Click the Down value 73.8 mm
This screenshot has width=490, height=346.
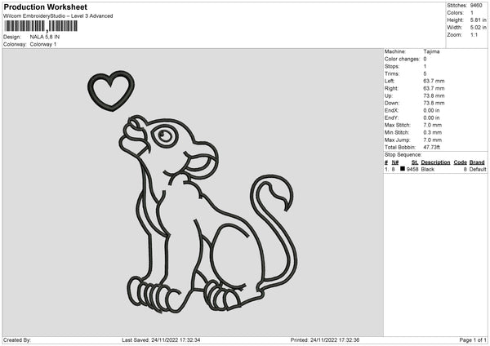tap(434, 103)
